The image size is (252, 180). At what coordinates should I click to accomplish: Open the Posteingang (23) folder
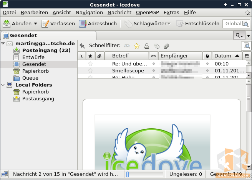pyautogui.click(x=46, y=50)
